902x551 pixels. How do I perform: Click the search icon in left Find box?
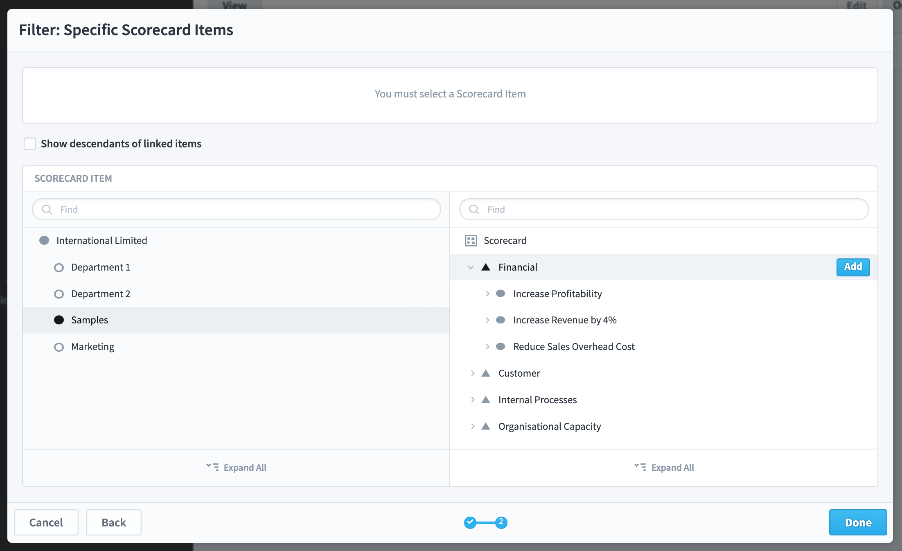(47, 210)
